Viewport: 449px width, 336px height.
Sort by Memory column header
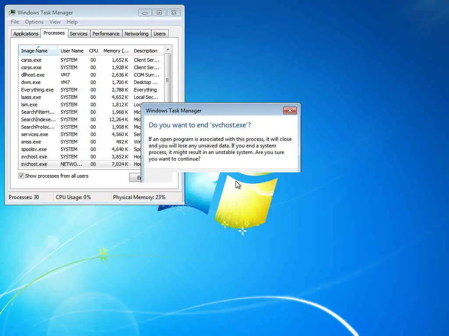(116, 51)
